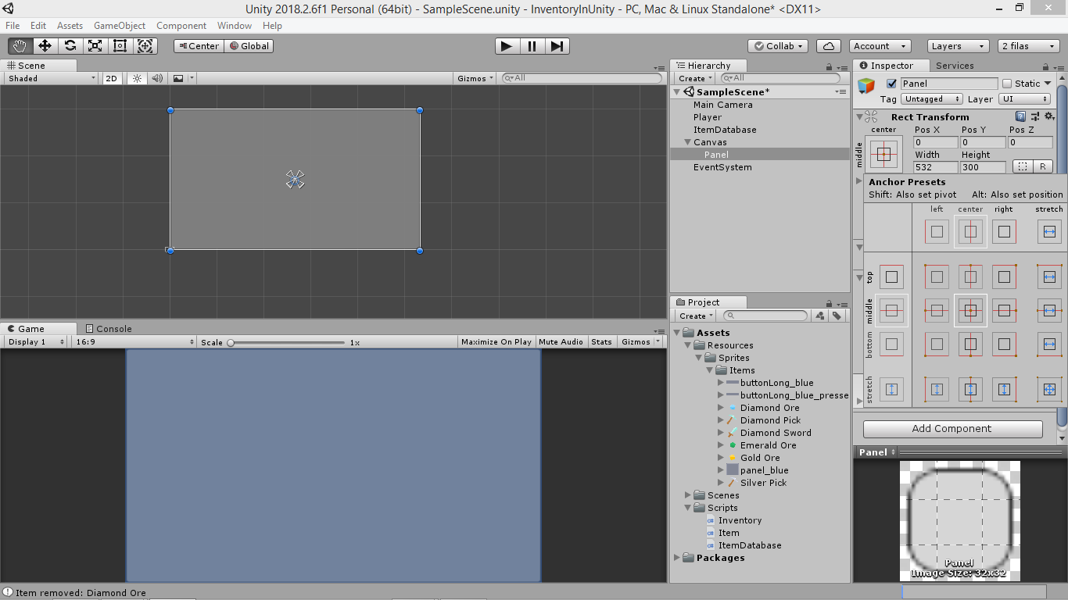Screen dimensions: 1068x600
Task: Open the Layers dropdown
Action: point(957,46)
